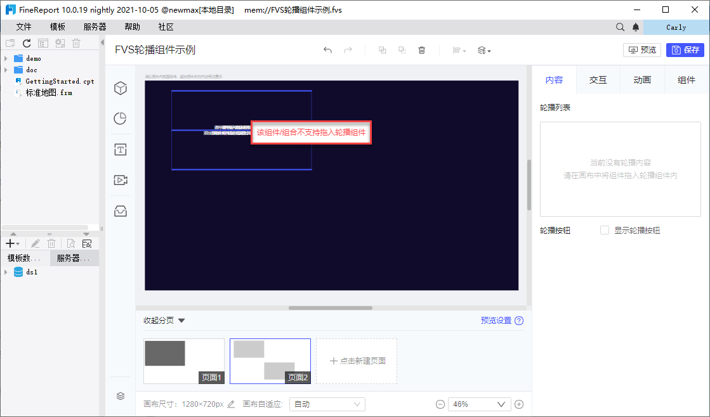
Task: Open the inbox-shaped component icon
Action: tap(121, 211)
